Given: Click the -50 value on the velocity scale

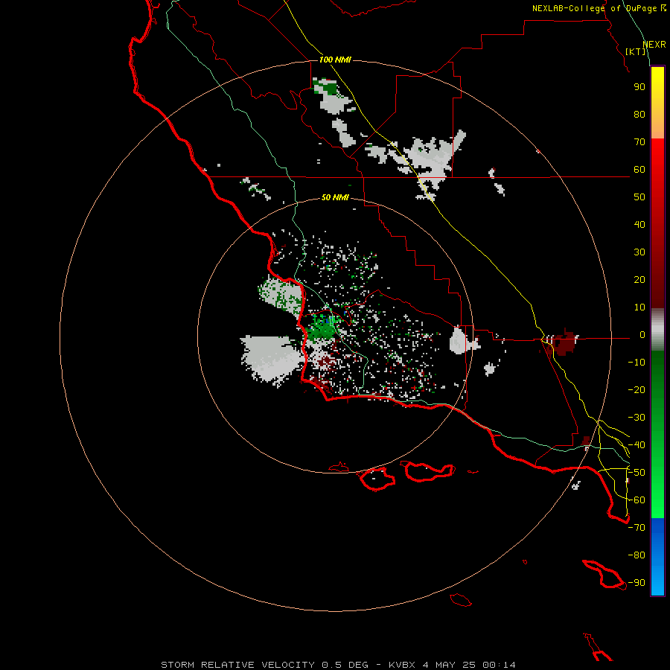Looking at the screenshot, I should pyautogui.click(x=636, y=473).
